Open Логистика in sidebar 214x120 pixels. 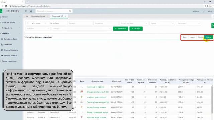pos(8,45)
